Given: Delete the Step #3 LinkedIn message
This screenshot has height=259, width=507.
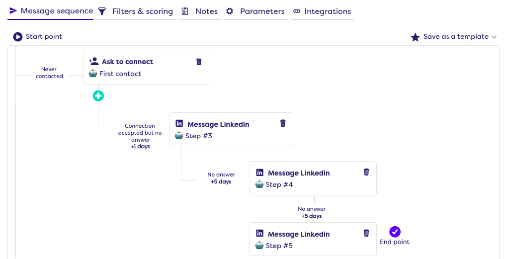Looking at the screenshot, I should pyautogui.click(x=283, y=123).
